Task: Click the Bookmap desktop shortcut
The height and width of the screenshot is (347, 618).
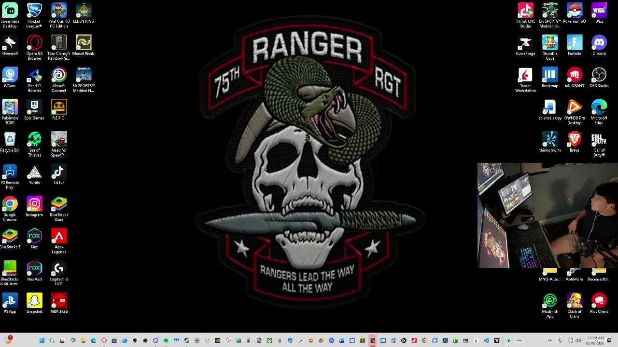Action: 550,78
